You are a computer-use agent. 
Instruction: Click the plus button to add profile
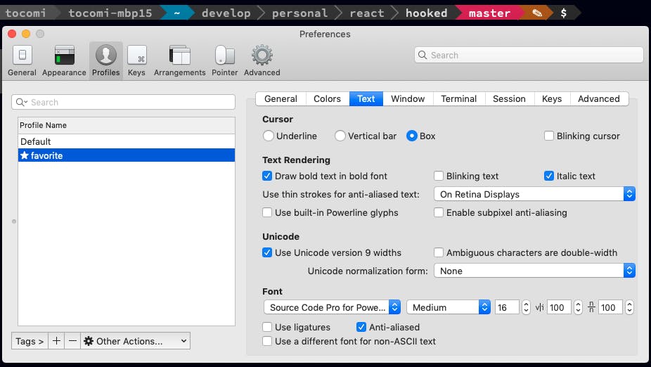(x=56, y=341)
